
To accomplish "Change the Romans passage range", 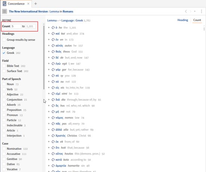I will coord(68,12).
